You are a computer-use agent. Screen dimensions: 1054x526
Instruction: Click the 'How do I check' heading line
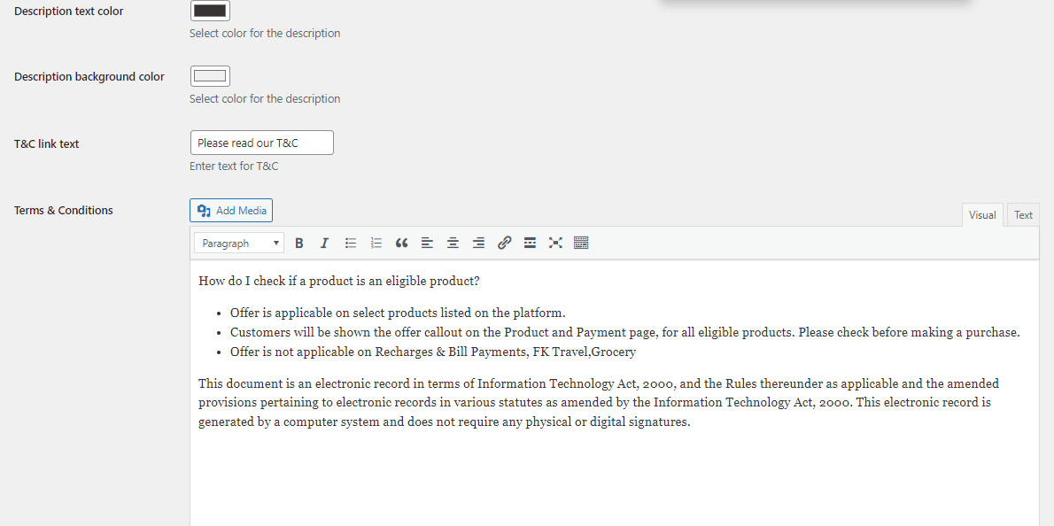pyautogui.click(x=338, y=281)
